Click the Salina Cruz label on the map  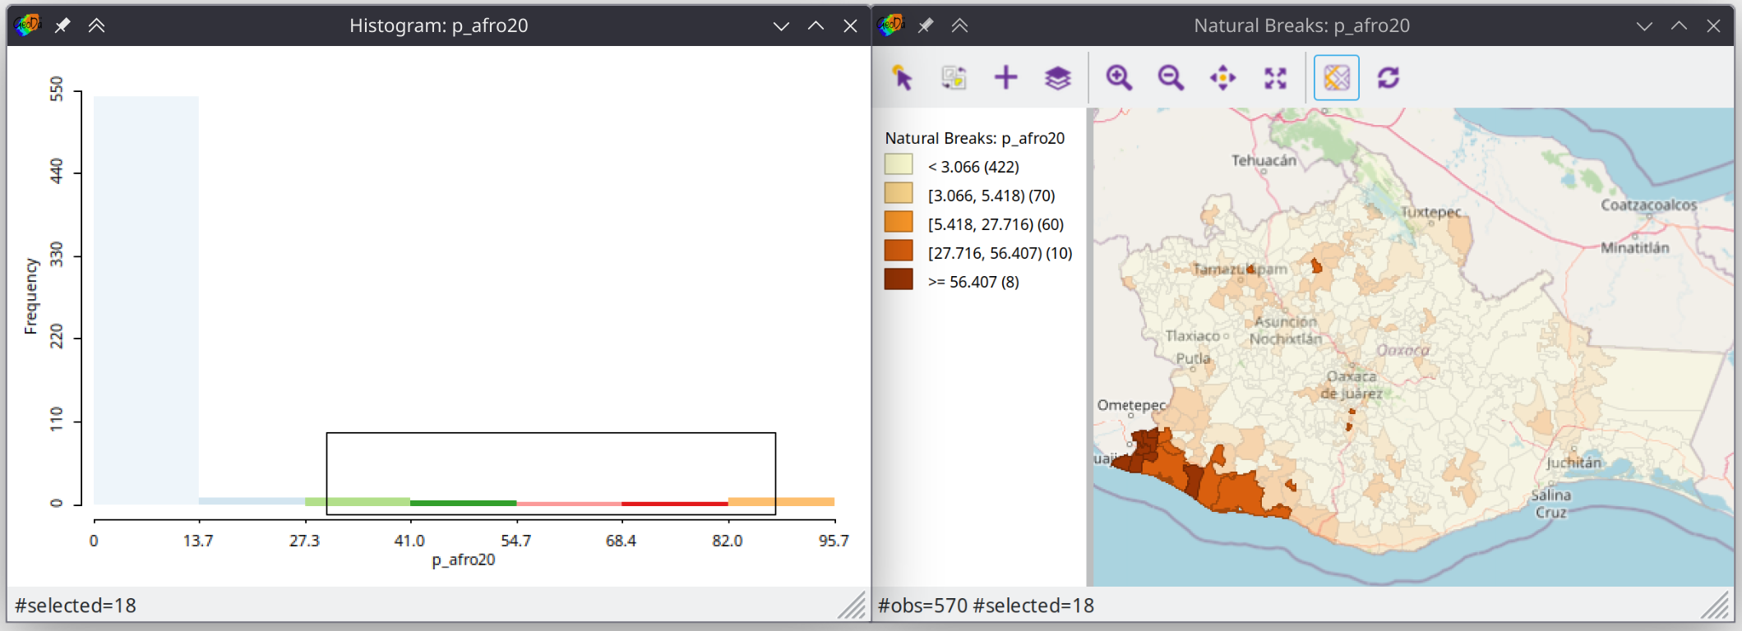pos(1551,504)
